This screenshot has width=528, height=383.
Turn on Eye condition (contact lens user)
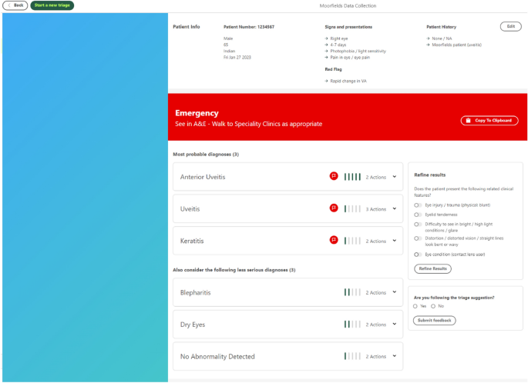point(418,254)
